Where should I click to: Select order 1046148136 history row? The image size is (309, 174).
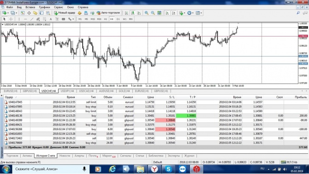(x=156, y=115)
